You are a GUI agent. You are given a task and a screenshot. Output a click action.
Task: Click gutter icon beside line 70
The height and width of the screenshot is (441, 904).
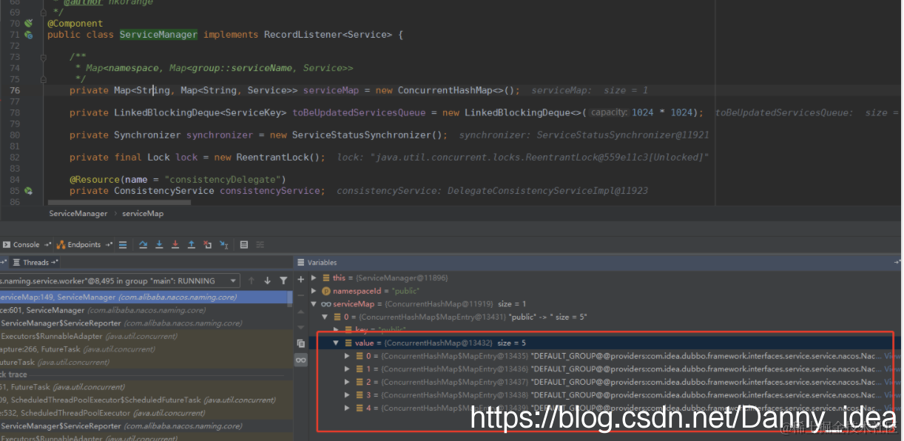28,24
